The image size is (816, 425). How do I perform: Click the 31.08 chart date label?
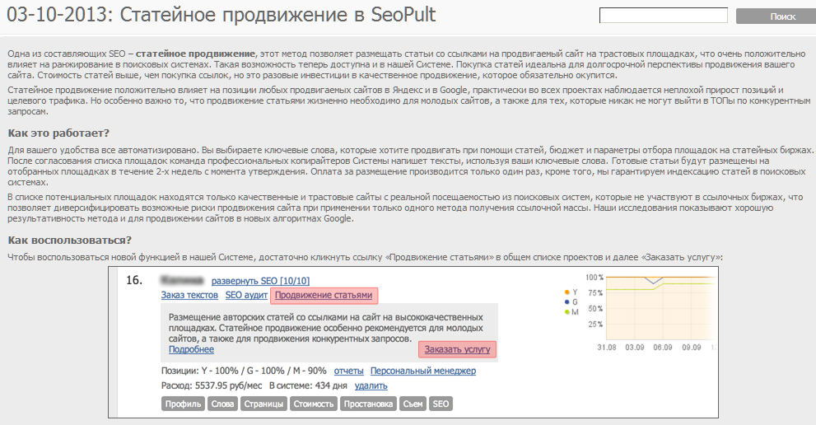(607, 348)
